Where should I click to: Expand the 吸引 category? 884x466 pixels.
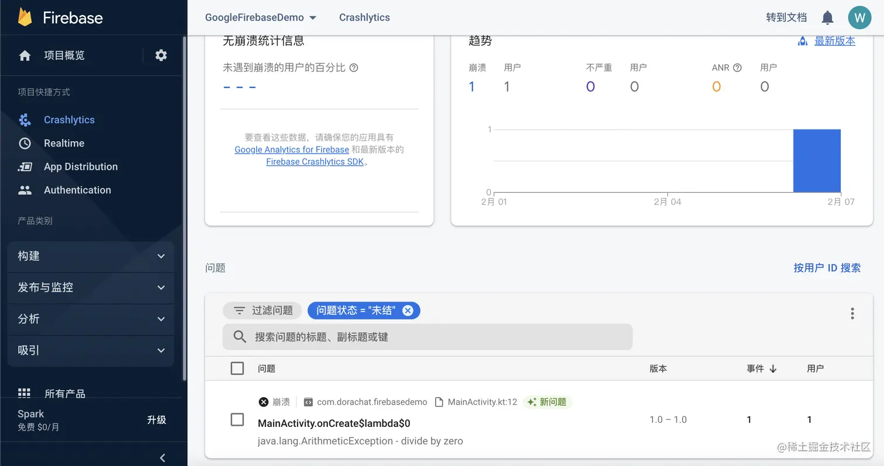(91, 350)
